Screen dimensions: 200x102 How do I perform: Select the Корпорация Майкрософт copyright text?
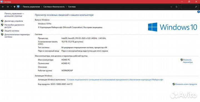click(x=70, y=27)
